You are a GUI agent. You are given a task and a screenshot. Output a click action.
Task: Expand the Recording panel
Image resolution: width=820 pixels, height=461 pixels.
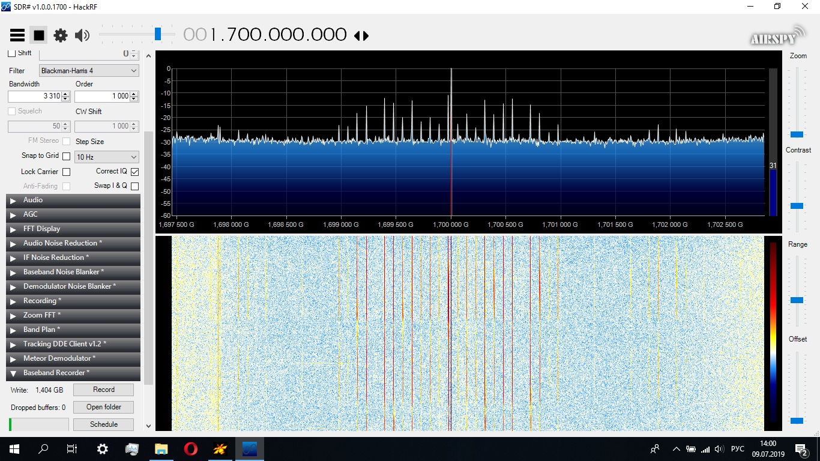click(73, 301)
